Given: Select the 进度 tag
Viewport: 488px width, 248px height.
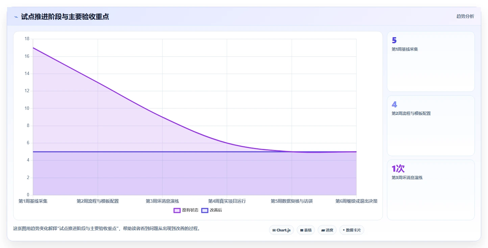Looking at the screenshot, I should (327, 230).
